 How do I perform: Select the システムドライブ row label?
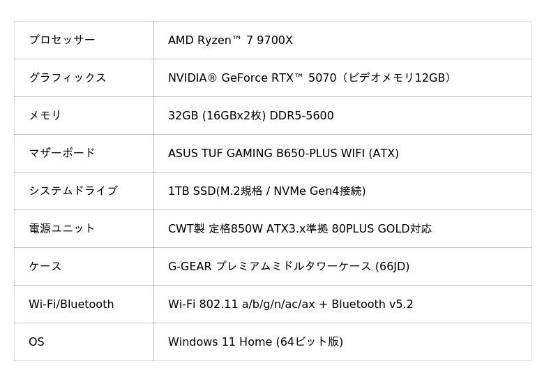click(x=73, y=191)
